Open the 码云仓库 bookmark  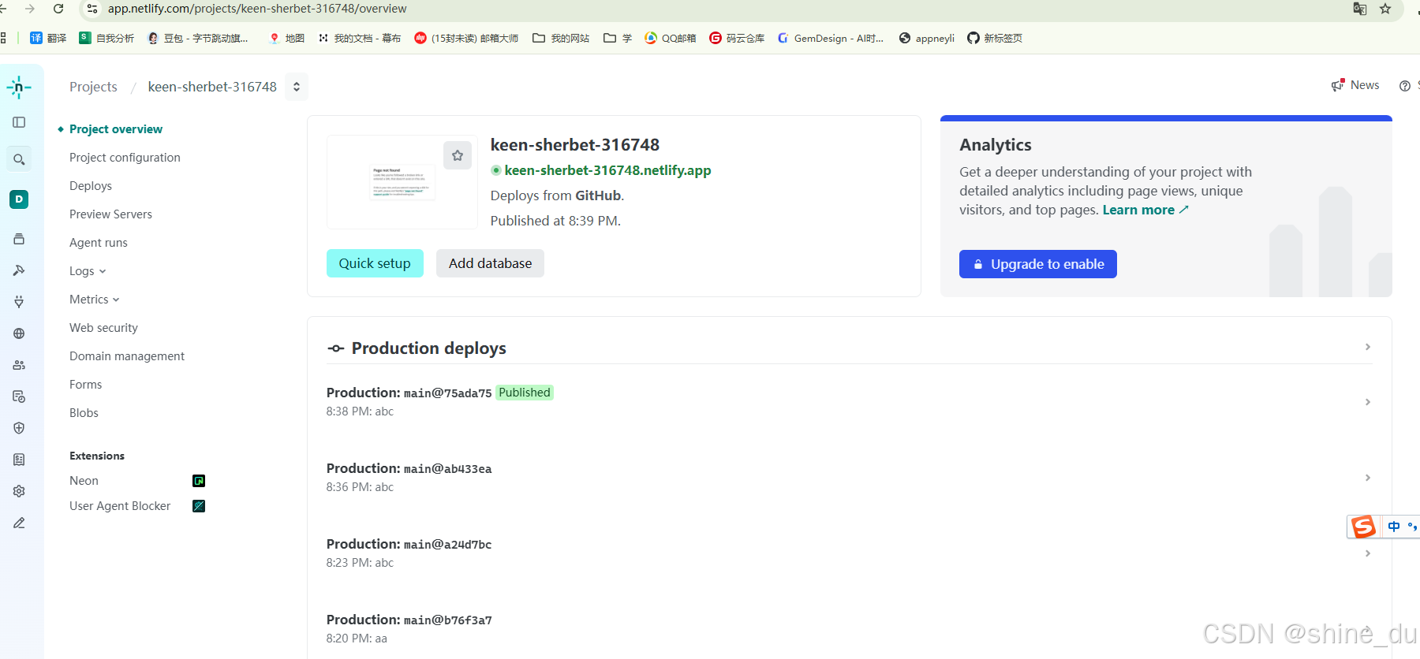click(737, 38)
